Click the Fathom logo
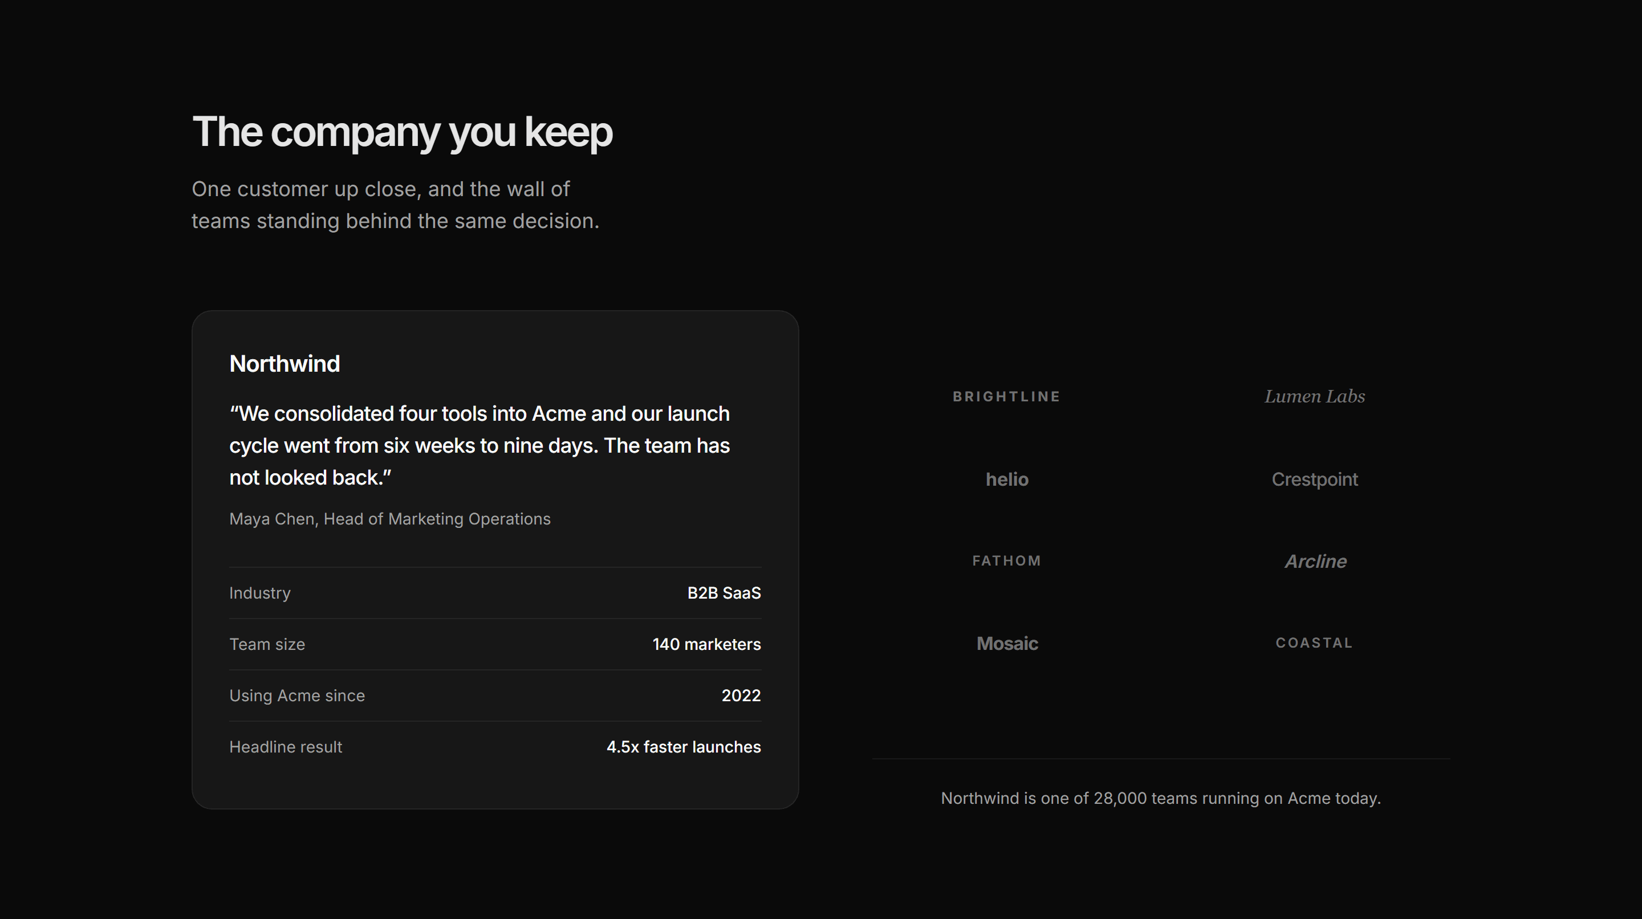 (x=1006, y=561)
